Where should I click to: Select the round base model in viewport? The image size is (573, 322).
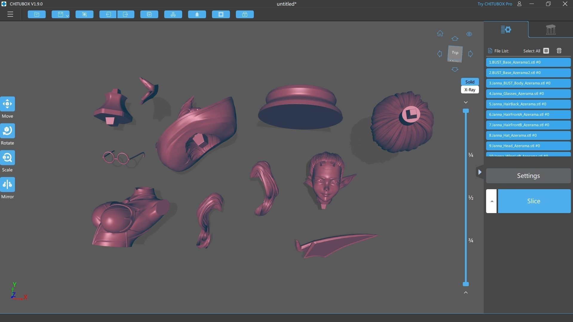[x=300, y=107]
